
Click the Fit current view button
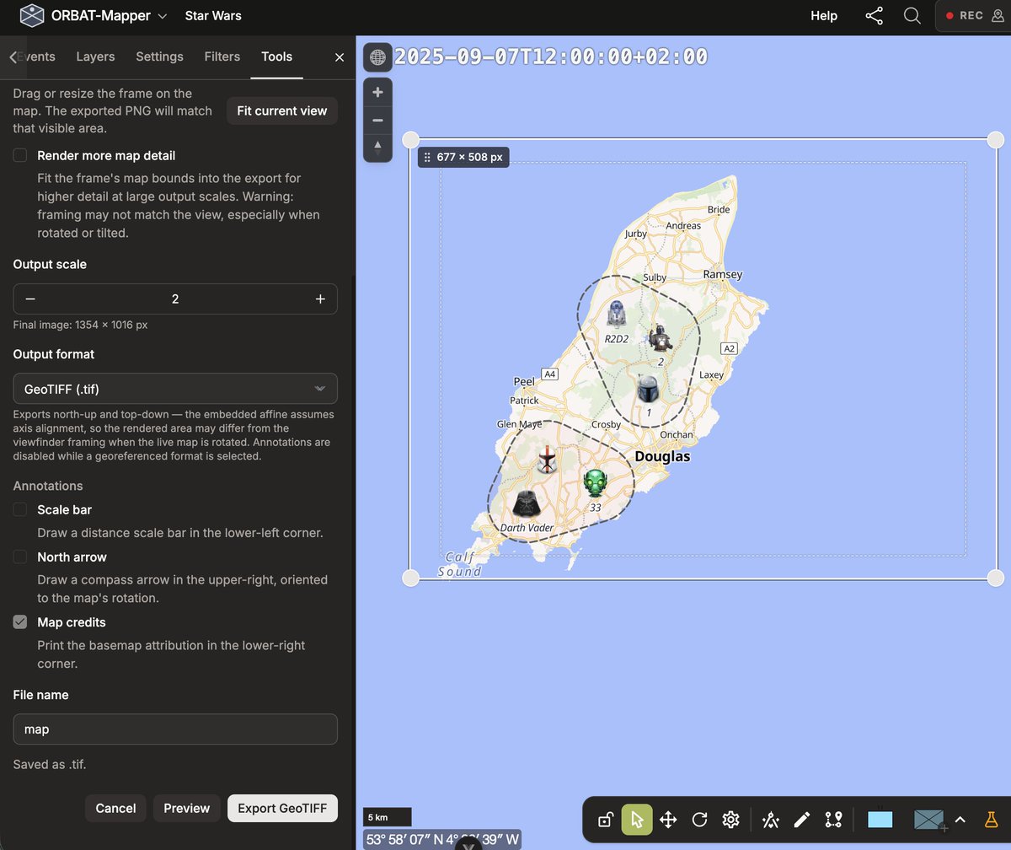point(281,110)
